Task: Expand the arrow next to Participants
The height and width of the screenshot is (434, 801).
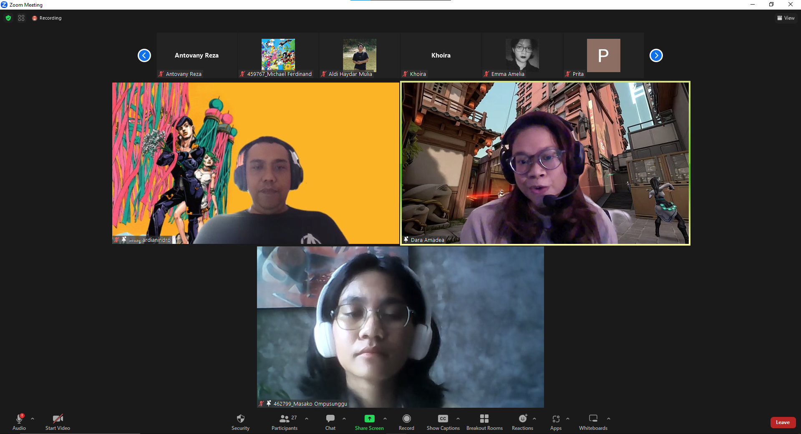Action: tap(307, 419)
